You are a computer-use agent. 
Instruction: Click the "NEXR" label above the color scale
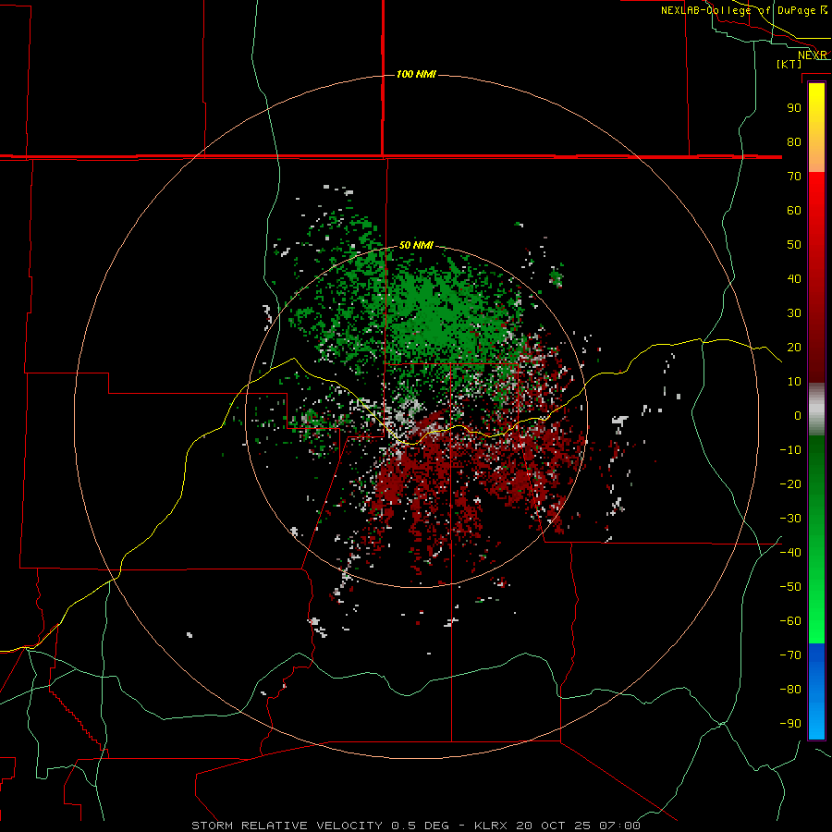coord(813,55)
